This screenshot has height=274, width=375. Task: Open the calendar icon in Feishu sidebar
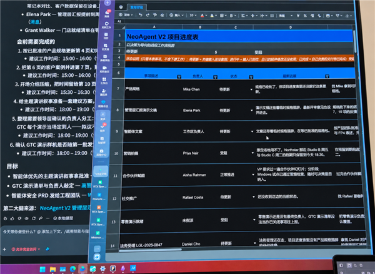(106, 36)
